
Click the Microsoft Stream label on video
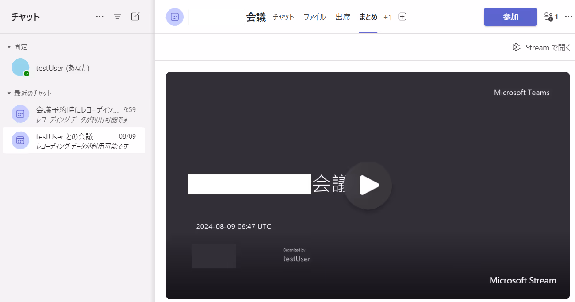523,280
